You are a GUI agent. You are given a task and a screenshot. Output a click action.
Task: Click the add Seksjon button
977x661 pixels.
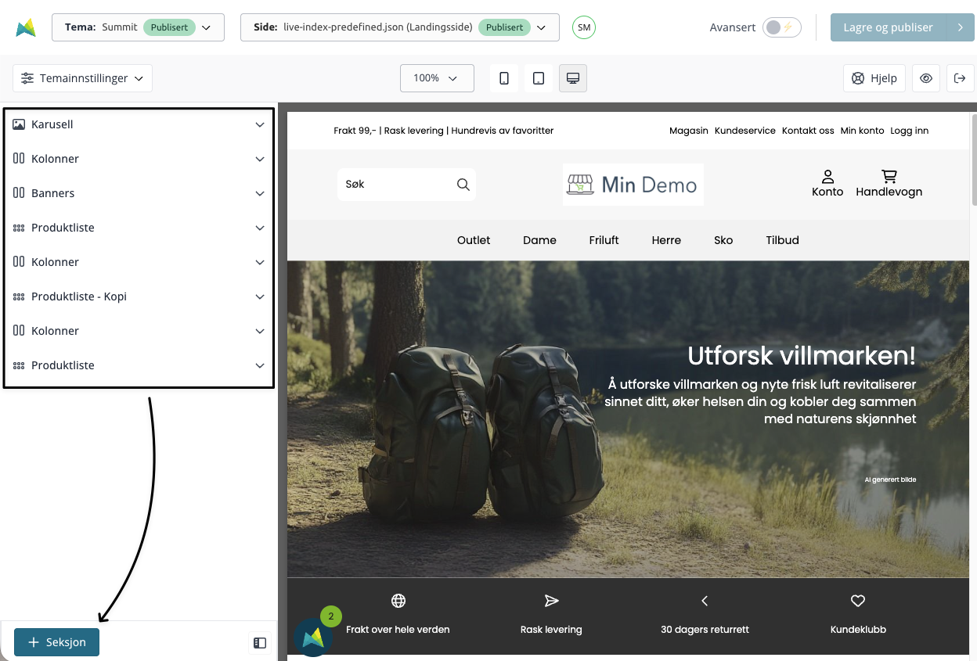[57, 642]
